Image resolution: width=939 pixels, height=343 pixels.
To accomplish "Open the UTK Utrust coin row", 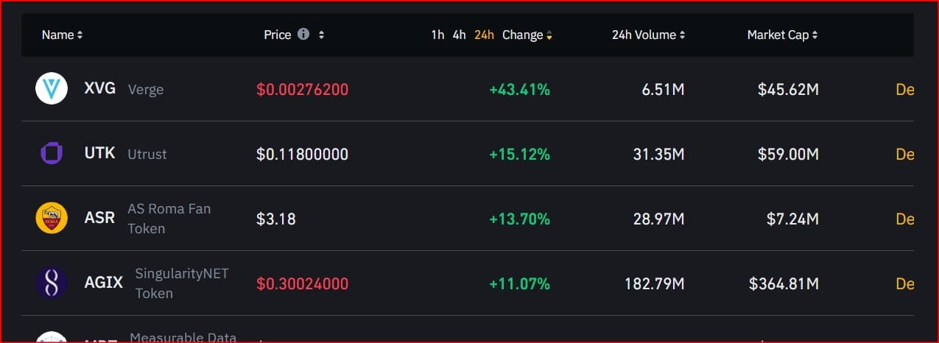I will pyautogui.click(x=100, y=154).
